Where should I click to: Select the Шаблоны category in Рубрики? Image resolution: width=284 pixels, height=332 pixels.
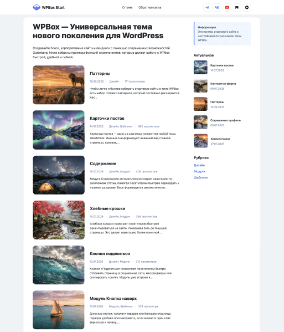click(x=200, y=177)
